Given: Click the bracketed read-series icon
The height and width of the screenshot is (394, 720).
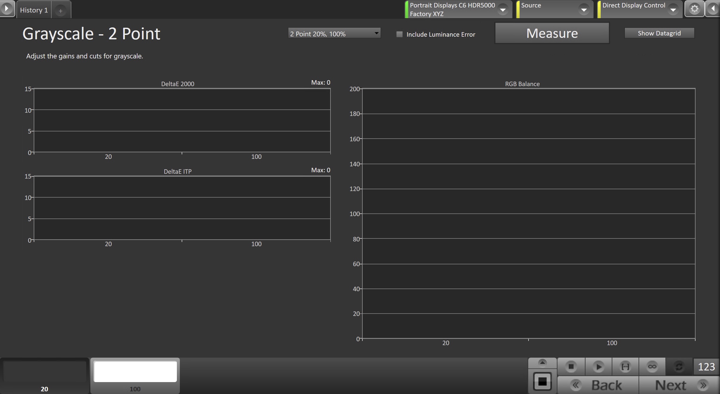Looking at the screenshot, I should 625,367.
